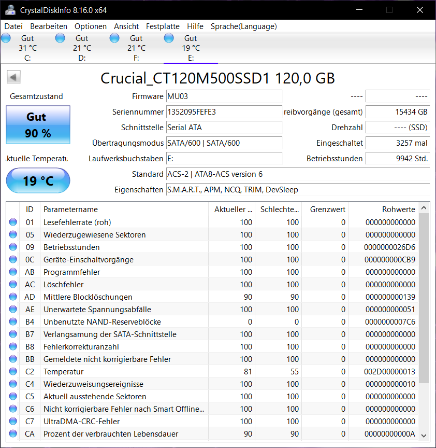Open the Bearbeiten menu
The width and height of the screenshot is (436, 448).
tap(49, 26)
